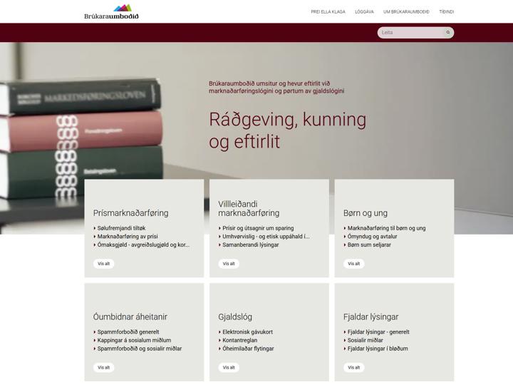
Task: Open Samanberandi lýsingar link
Action: [x=250, y=245]
